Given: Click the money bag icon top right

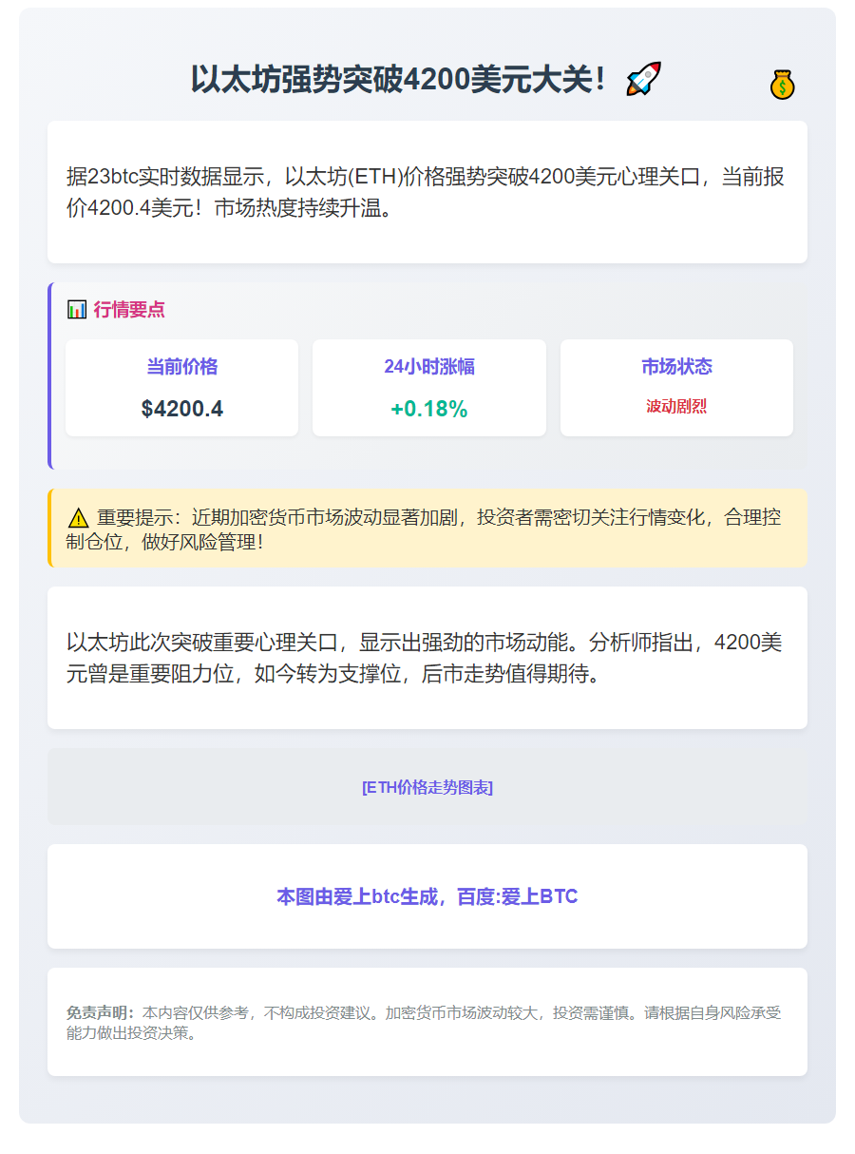Looking at the screenshot, I should pos(781,84).
